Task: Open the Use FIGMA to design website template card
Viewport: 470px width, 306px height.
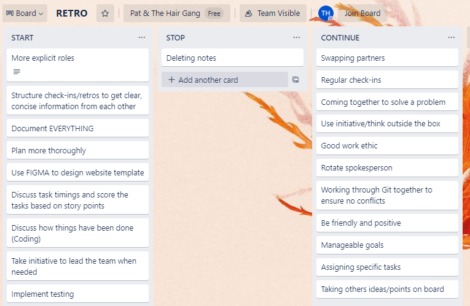Action: (77, 172)
